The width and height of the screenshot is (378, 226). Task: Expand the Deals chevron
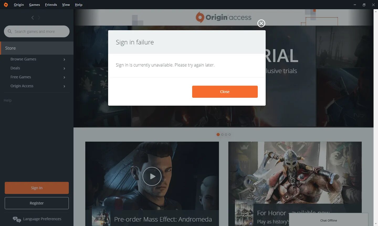(64, 68)
